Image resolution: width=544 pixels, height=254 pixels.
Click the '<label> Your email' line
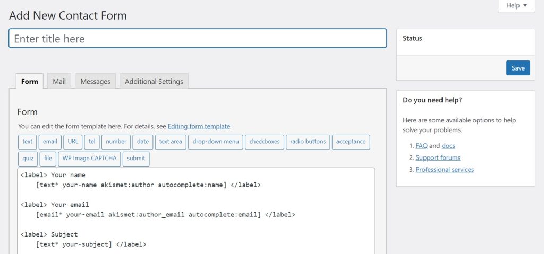coord(55,205)
